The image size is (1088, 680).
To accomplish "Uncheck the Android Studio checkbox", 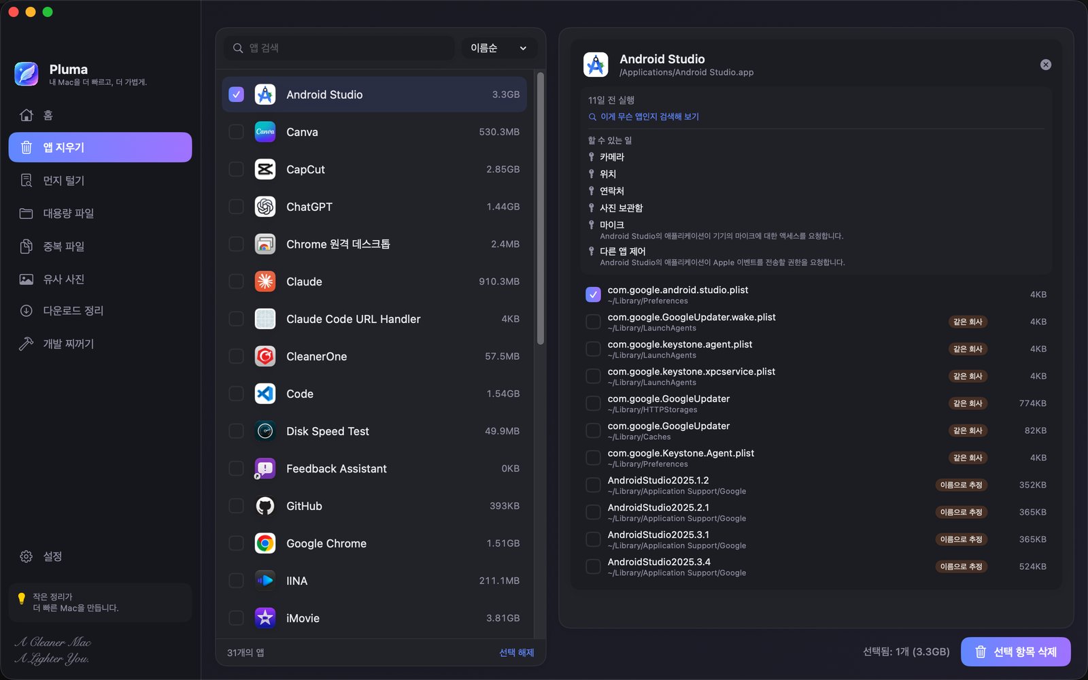I will coord(236,95).
